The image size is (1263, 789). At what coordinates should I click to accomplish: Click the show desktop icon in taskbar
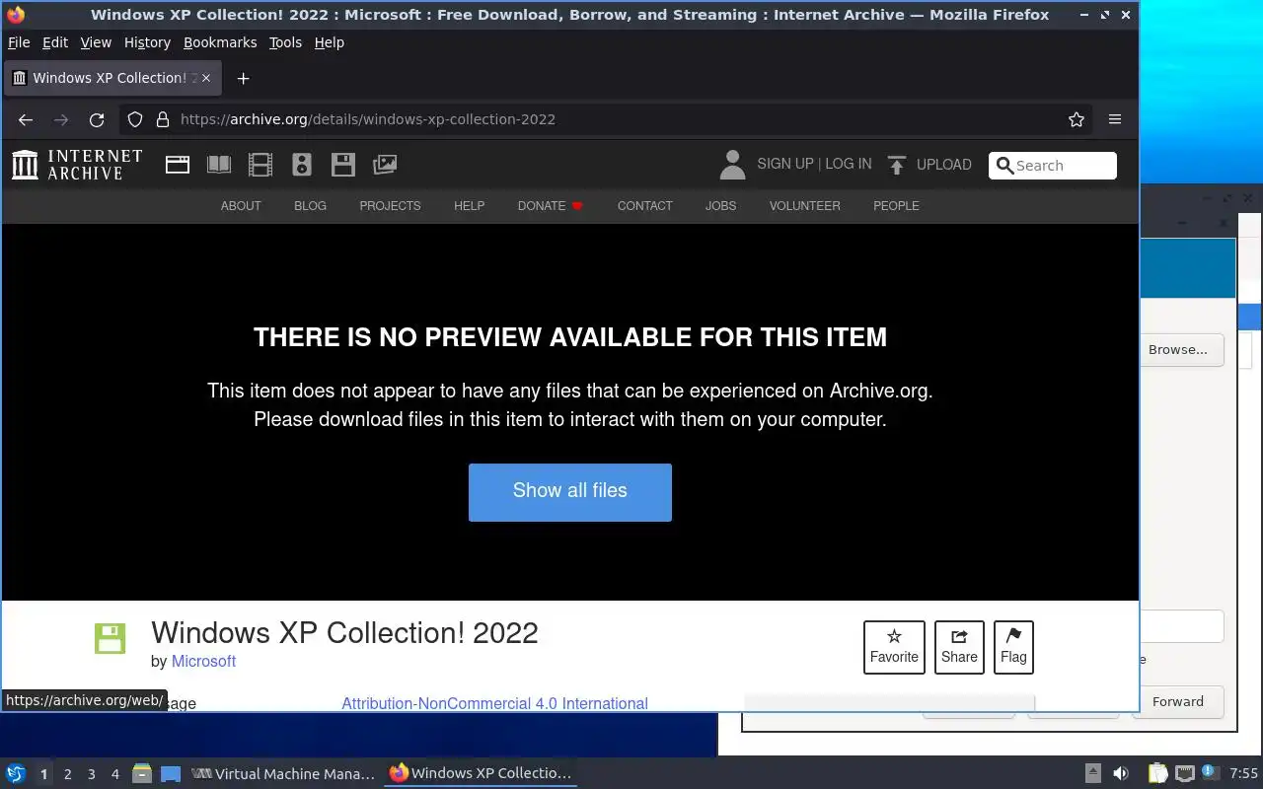tap(171, 774)
